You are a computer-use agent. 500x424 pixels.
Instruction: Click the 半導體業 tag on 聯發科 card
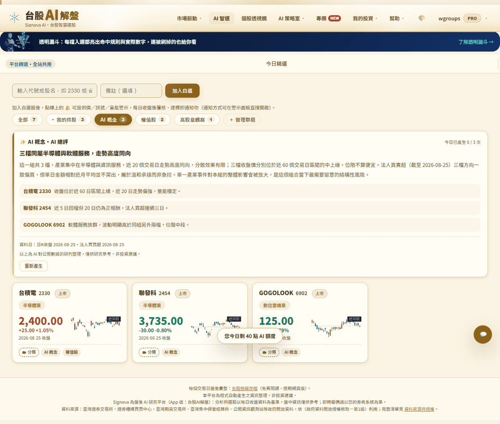coord(152,305)
